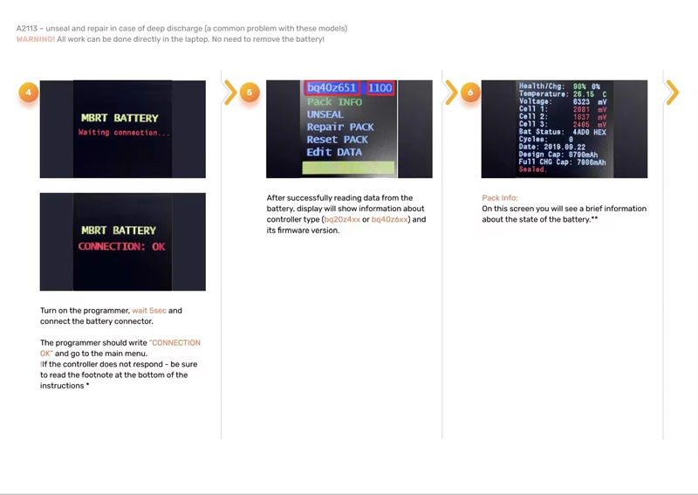Click 'its firmware version.' line

click(303, 230)
